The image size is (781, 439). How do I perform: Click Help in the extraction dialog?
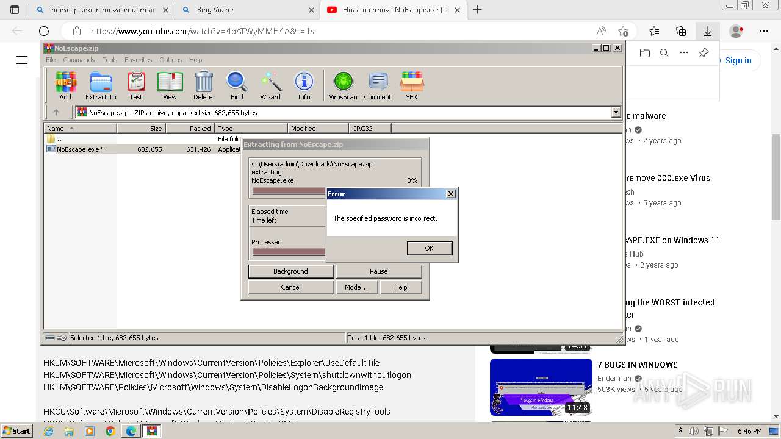pos(400,287)
